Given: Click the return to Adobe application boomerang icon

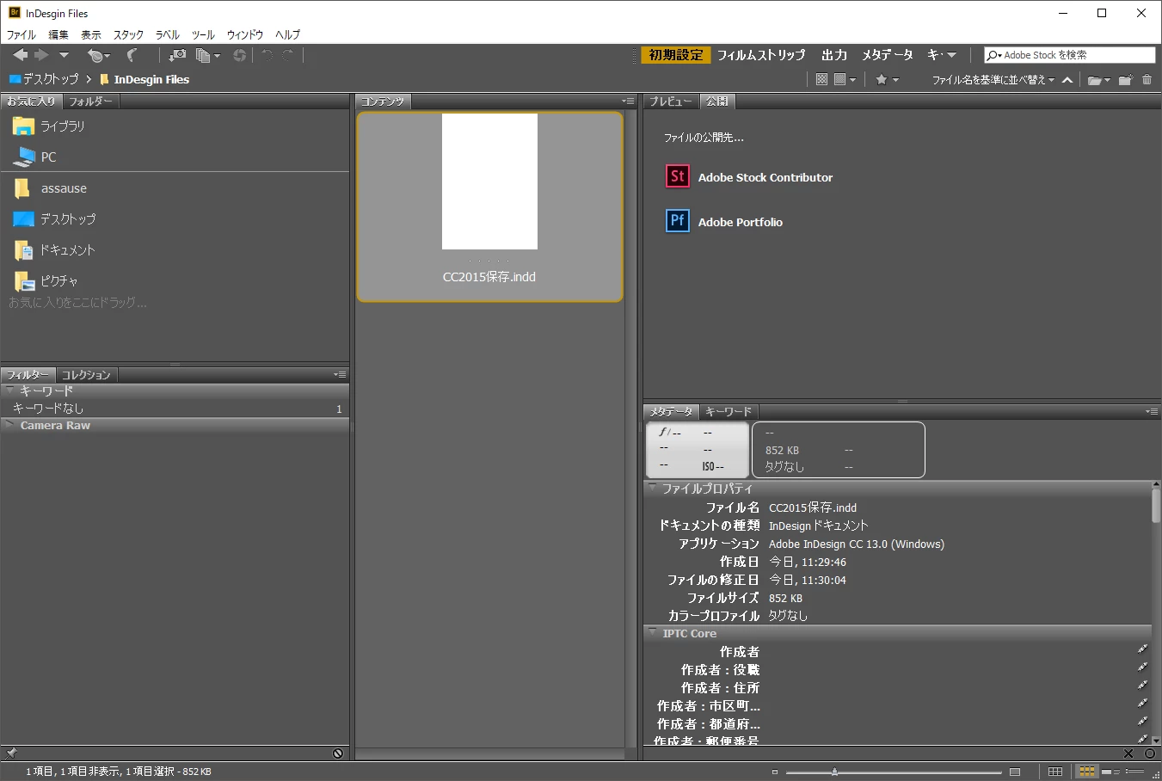Looking at the screenshot, I should pos(132,55).
